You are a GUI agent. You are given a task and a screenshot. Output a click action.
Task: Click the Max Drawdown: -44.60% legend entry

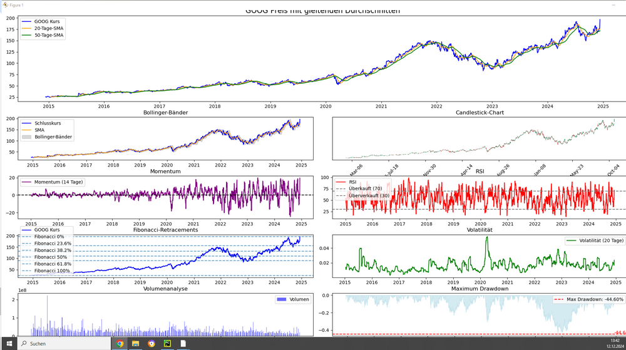tap(589, 299)
